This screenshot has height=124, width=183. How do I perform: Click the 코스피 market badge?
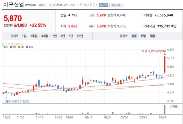pyautogui.click(x=42, y=5)
